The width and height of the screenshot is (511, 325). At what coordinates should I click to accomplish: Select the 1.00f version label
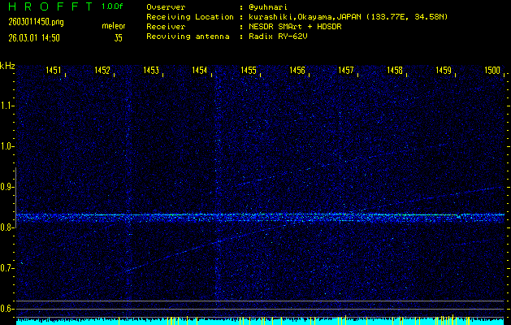(x=112, y=6)
